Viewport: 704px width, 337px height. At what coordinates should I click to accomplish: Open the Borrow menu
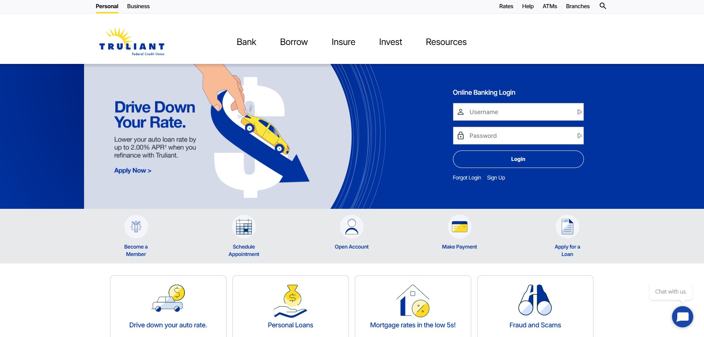pos(294,42)
